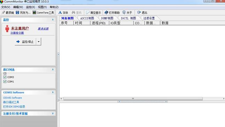The height and width of the screenshot is (127, 225).
Task: Click the horizontal scrollbar in list view
Action: [133, 98]
